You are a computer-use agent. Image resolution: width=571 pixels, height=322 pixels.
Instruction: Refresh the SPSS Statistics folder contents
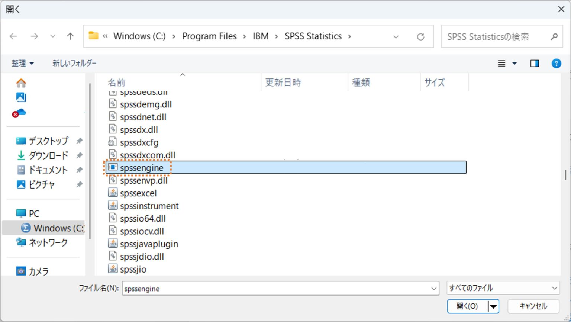pyautogui.click(x=420, y=36)
